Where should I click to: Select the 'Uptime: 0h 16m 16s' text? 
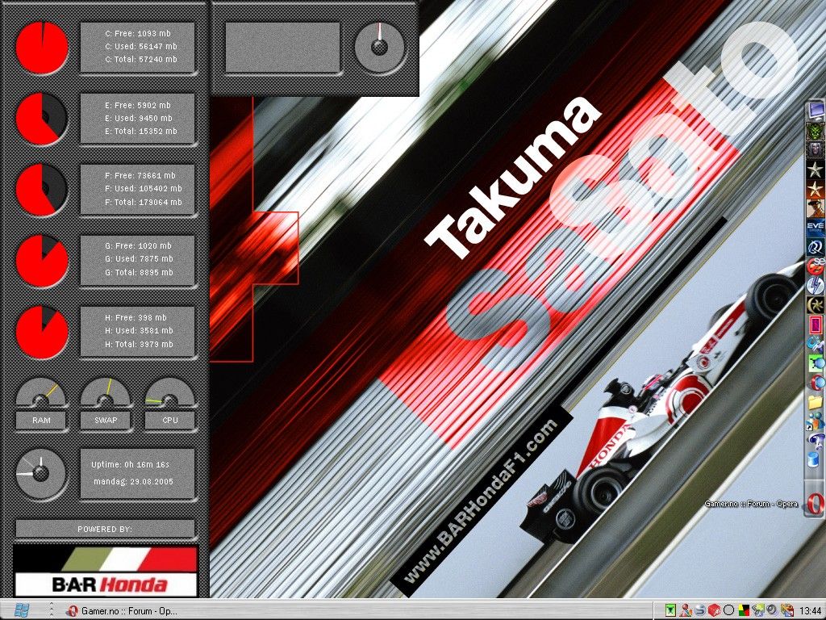point(130,464)
